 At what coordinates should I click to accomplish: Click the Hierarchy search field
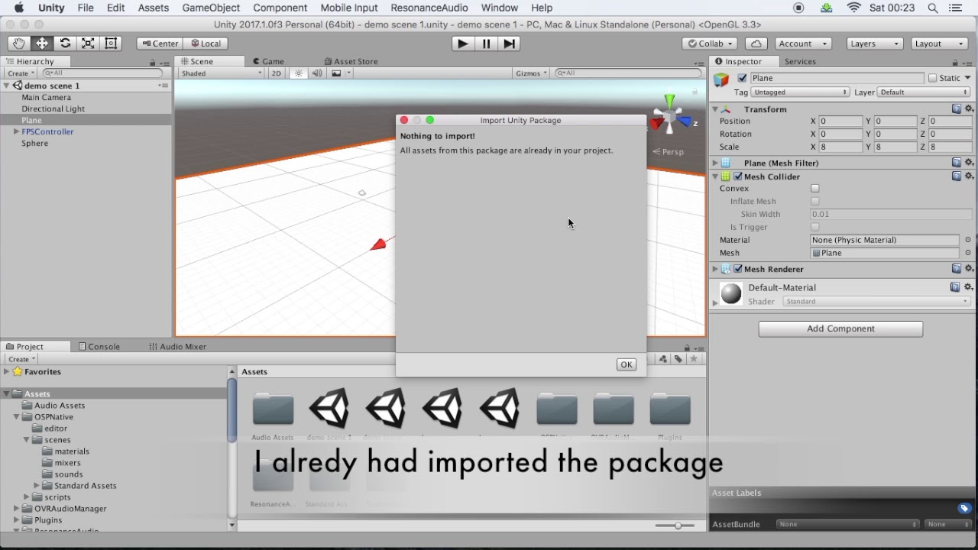(102, 73)
